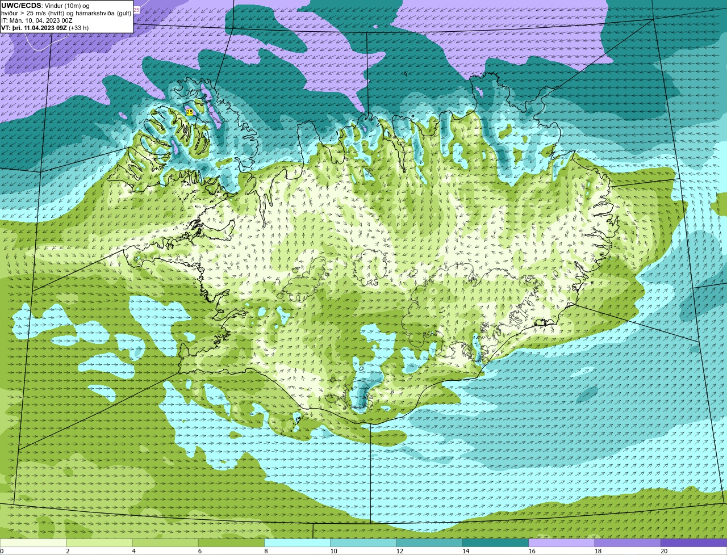Click the 'IT: Mán. 10. 04. 2023 00Z' line

point(37,20)
